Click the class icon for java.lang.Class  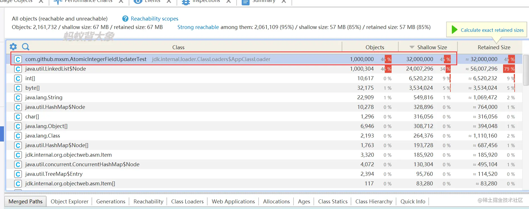coord(18,136)
